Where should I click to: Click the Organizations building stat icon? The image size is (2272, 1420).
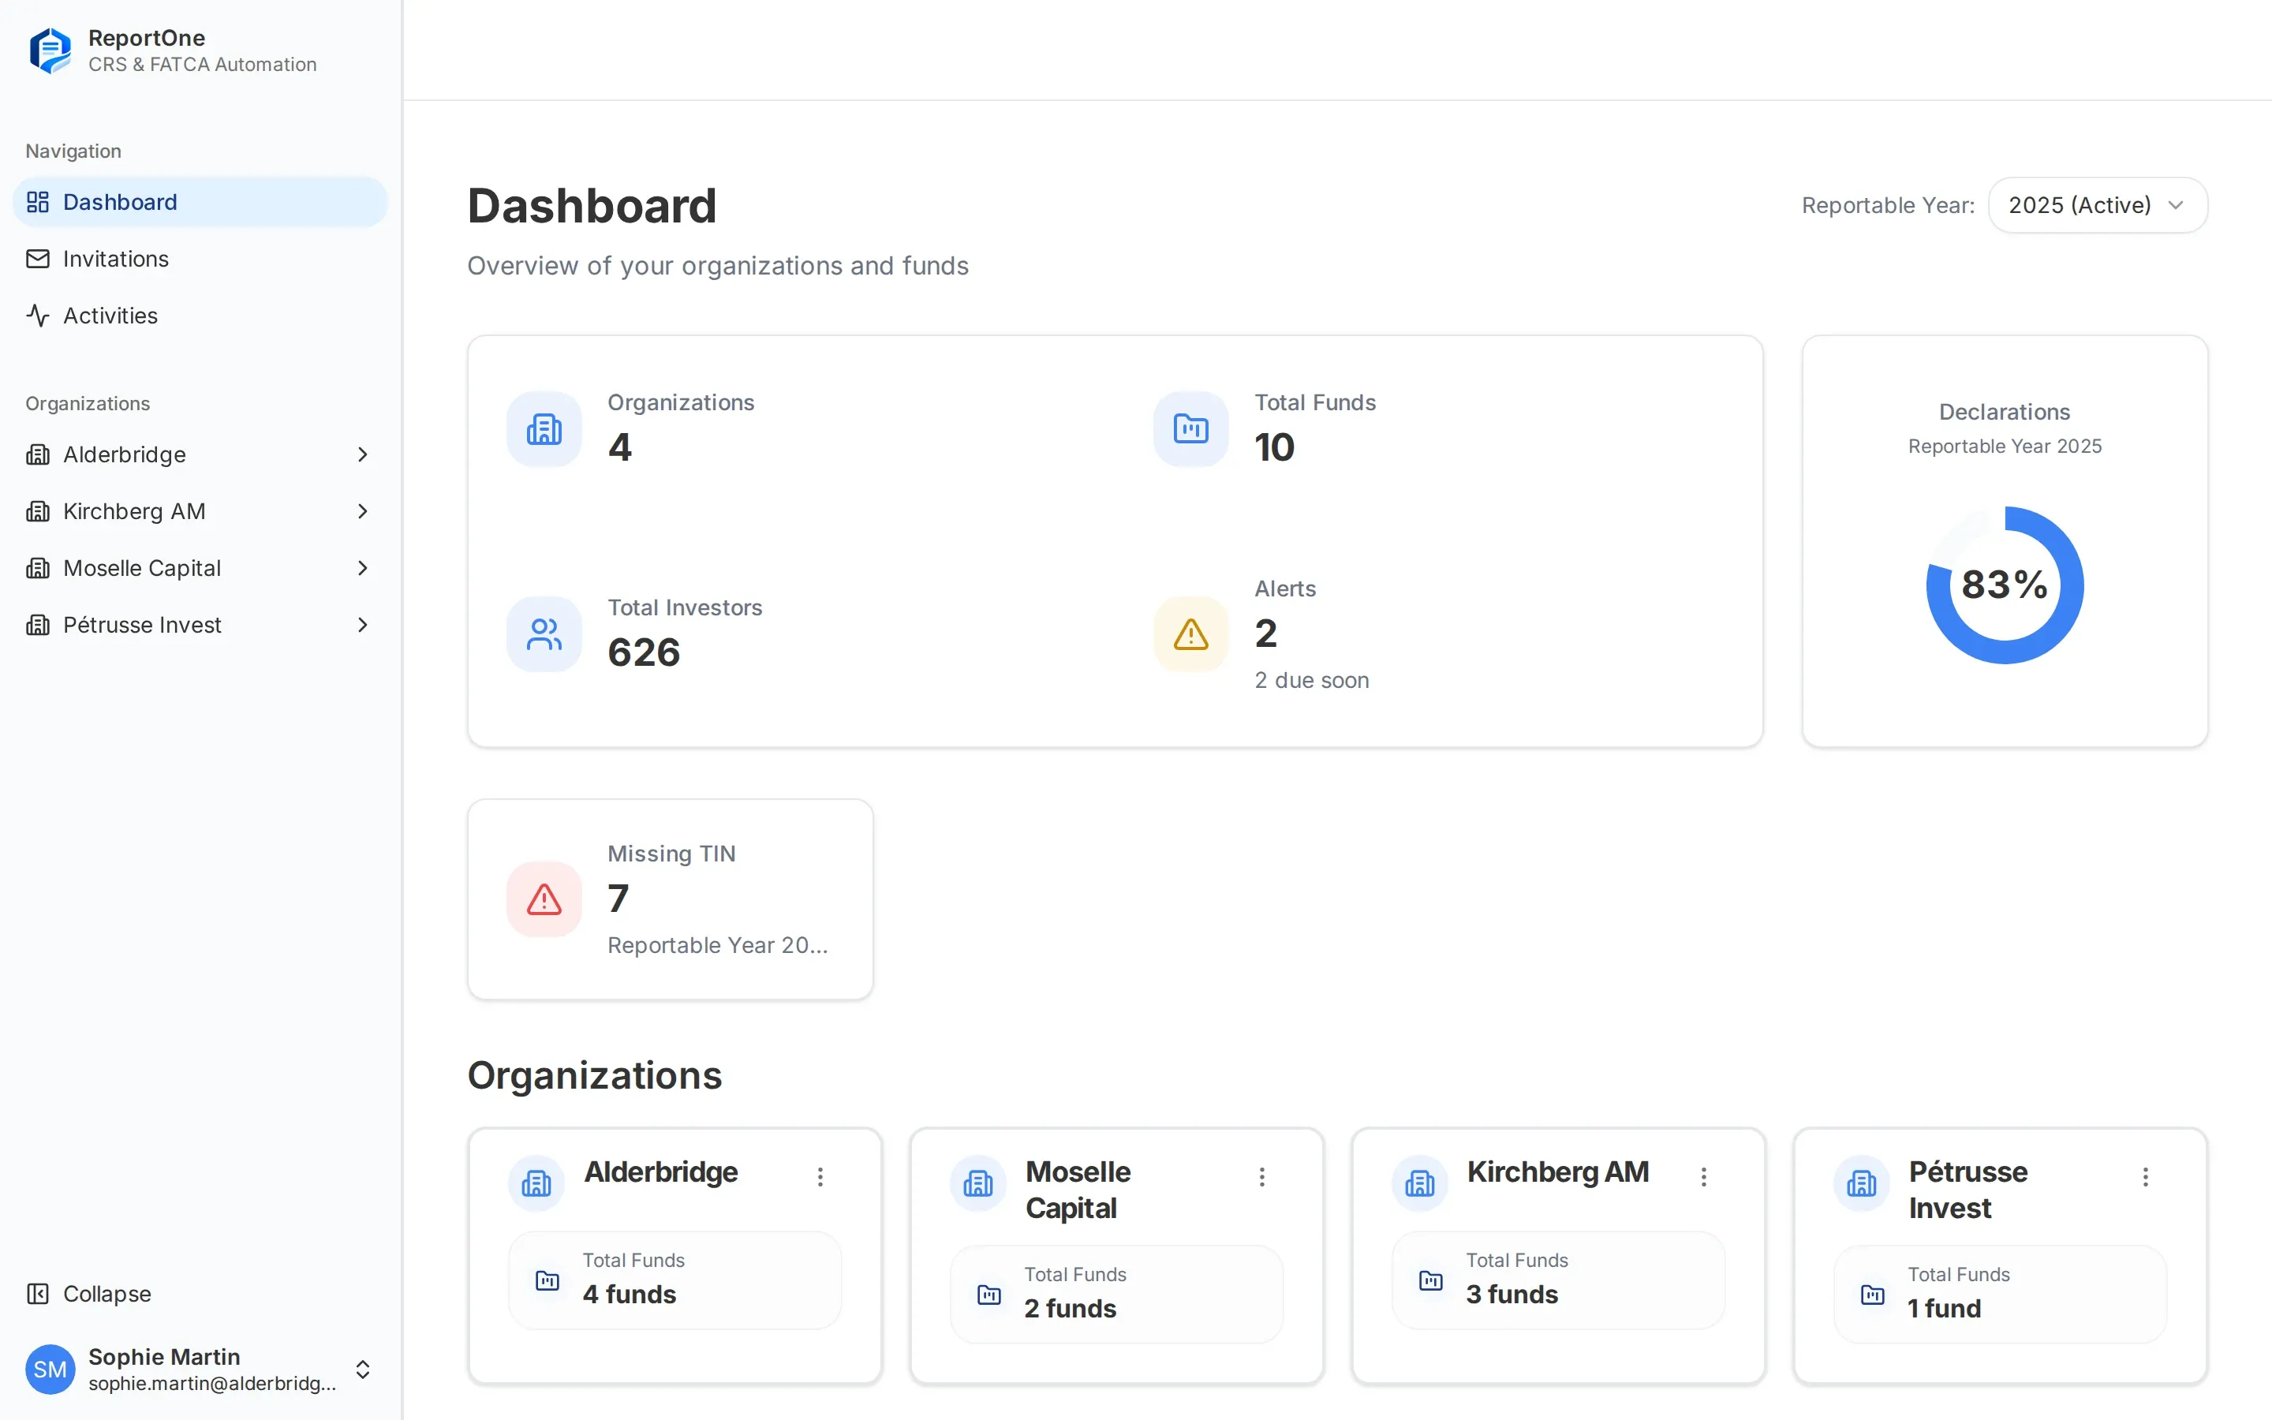pos(544,429)
